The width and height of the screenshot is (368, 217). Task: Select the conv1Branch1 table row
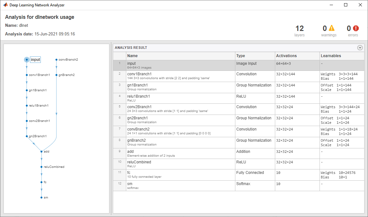click(180, 76)
